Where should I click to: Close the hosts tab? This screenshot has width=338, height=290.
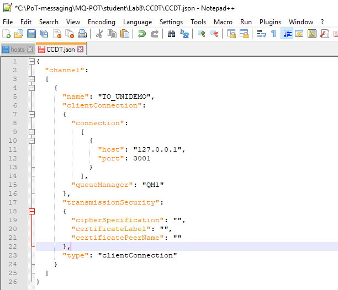pyautogui.click(x=30, y=50)
